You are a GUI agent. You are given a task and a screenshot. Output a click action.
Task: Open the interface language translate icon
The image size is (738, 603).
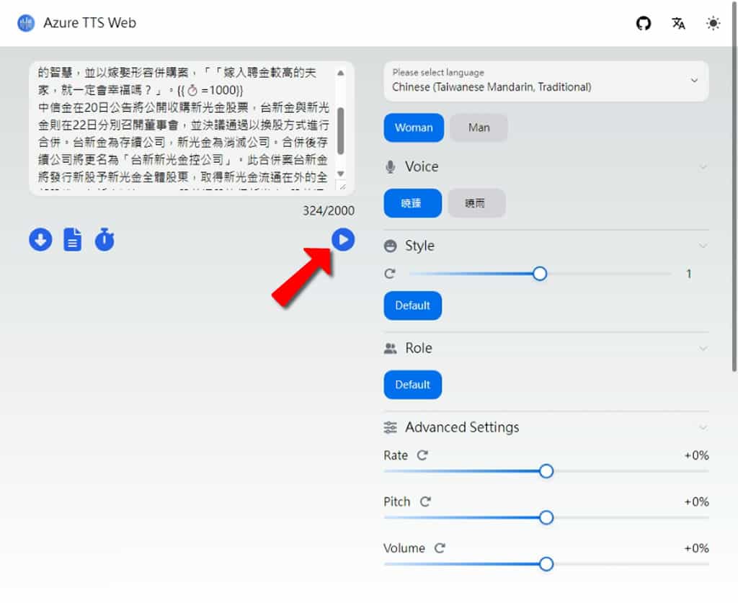pyautogui.click(x=678, y=23)
